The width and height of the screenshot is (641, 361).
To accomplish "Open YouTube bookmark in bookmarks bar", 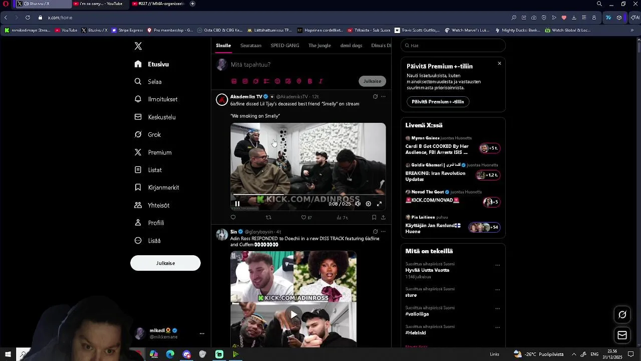I will (66, 30).
